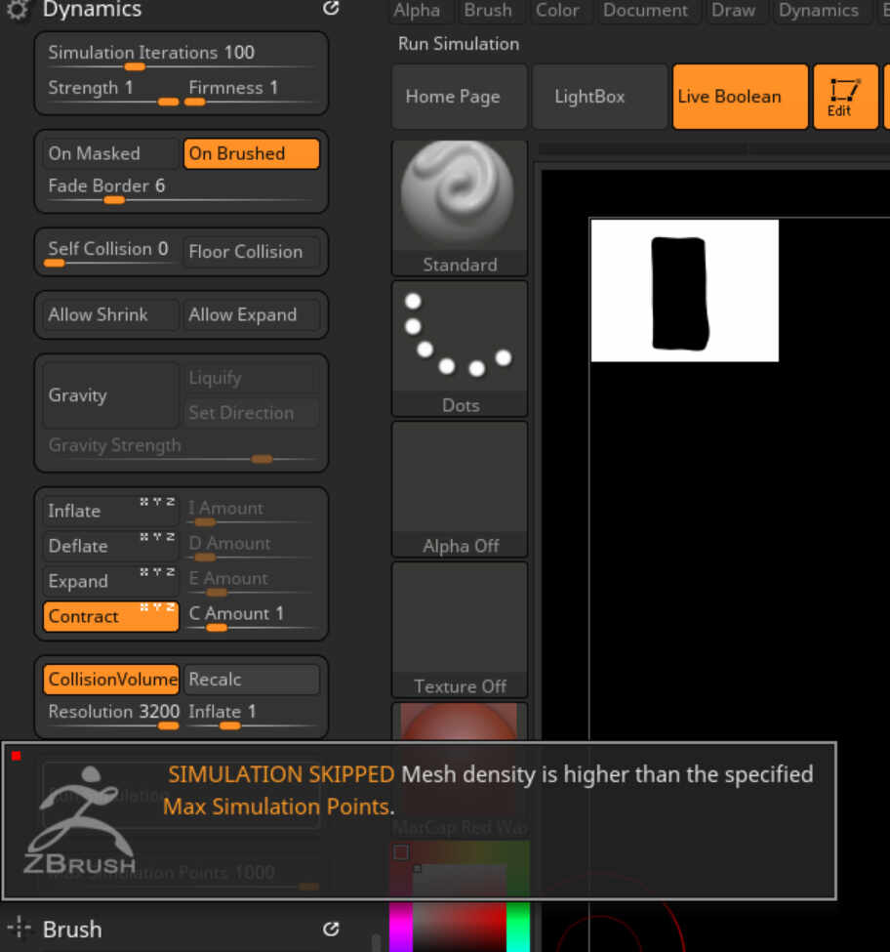Select the Edit mode icon button
This screenshot has width=890, height=952.
click(845, 97)
